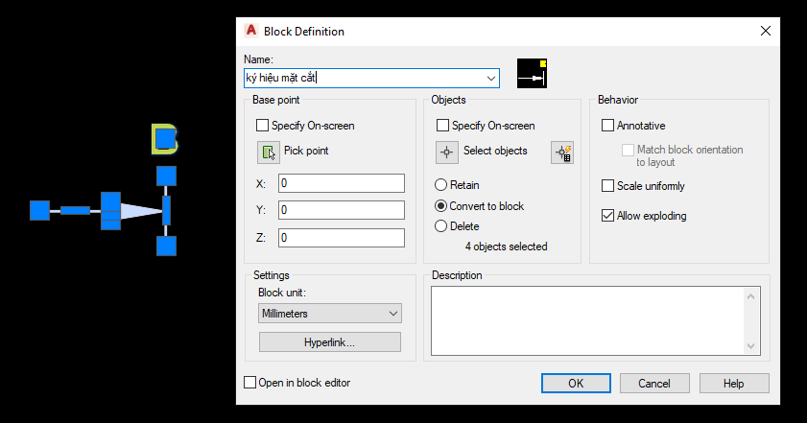Click the Pick point icon button
807x423 pixels.
click(x=268, y=153)
